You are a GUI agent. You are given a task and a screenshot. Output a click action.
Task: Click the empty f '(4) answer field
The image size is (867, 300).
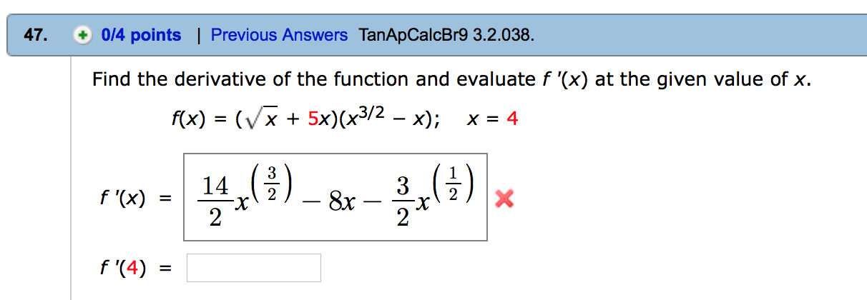tap(253, 268)
